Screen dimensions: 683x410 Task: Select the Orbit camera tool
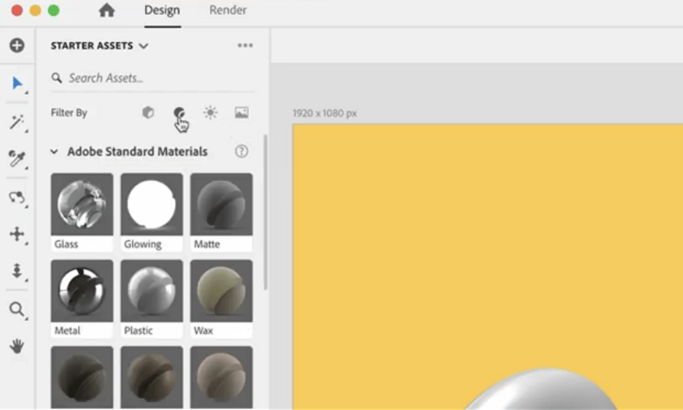(x=17, y=198)
